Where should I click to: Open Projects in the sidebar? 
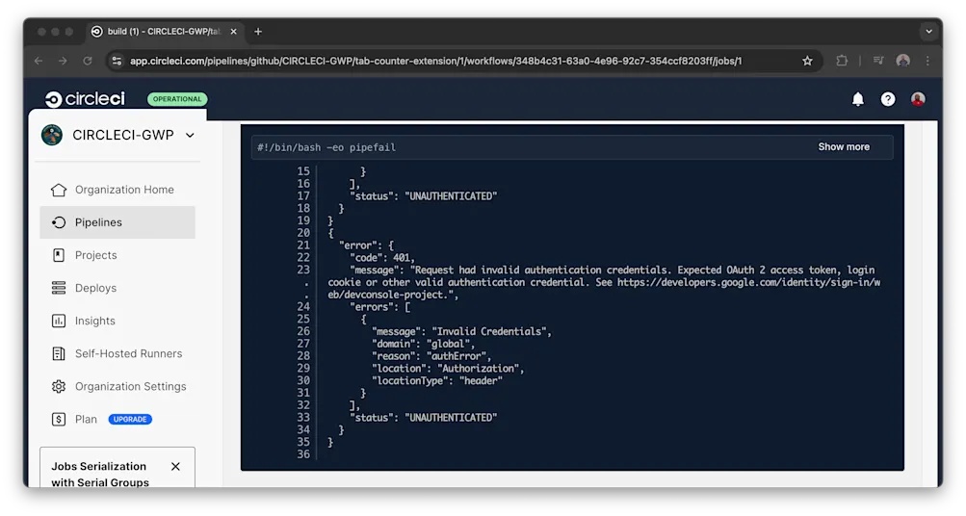tap(117, 255)
